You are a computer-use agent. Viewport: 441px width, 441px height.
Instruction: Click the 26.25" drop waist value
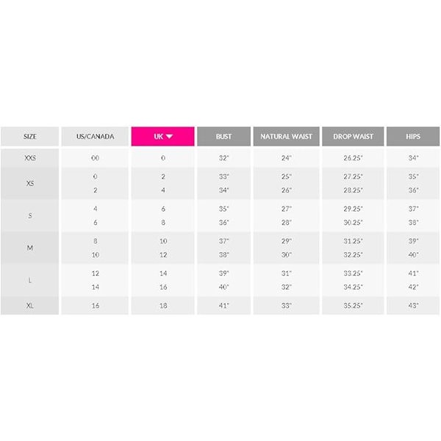point(353,158)
